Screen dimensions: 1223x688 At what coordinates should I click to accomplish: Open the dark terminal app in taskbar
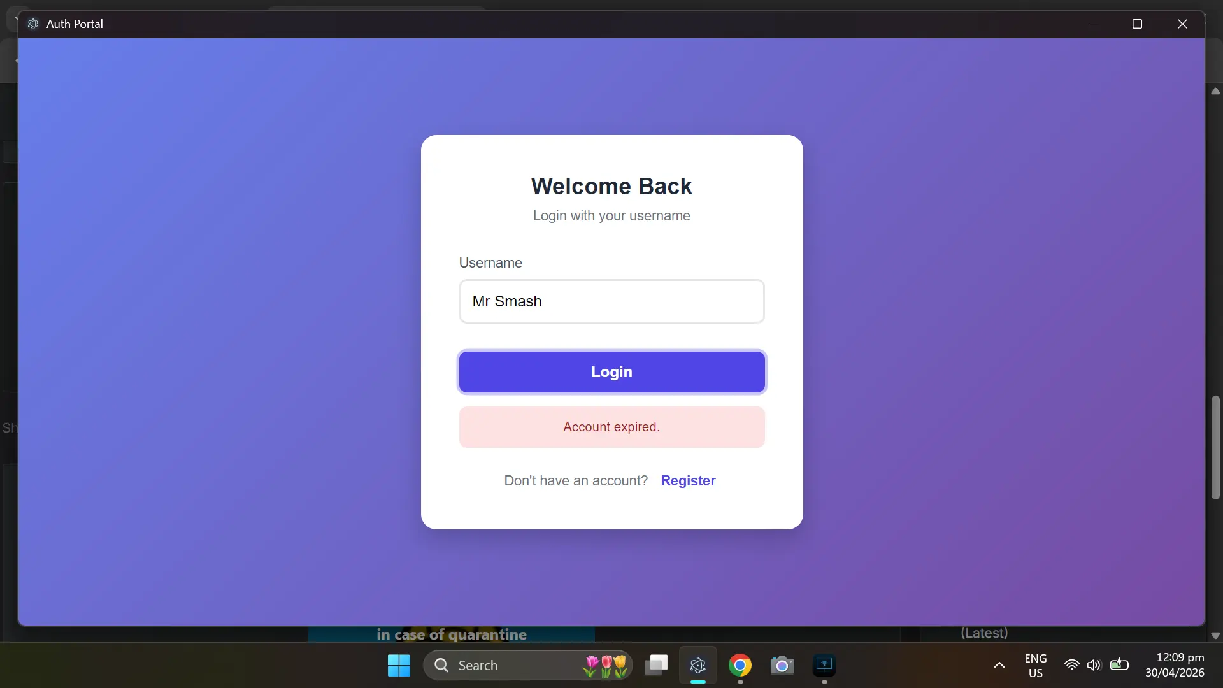824,666
